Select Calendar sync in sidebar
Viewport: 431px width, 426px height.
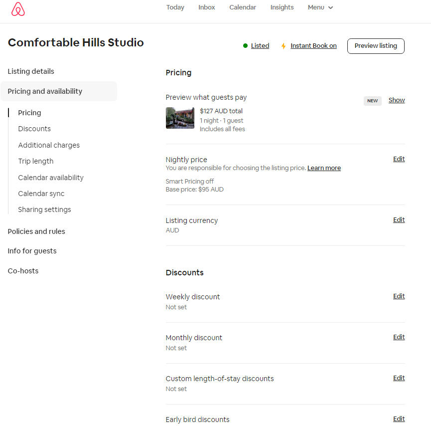point(41,194)
